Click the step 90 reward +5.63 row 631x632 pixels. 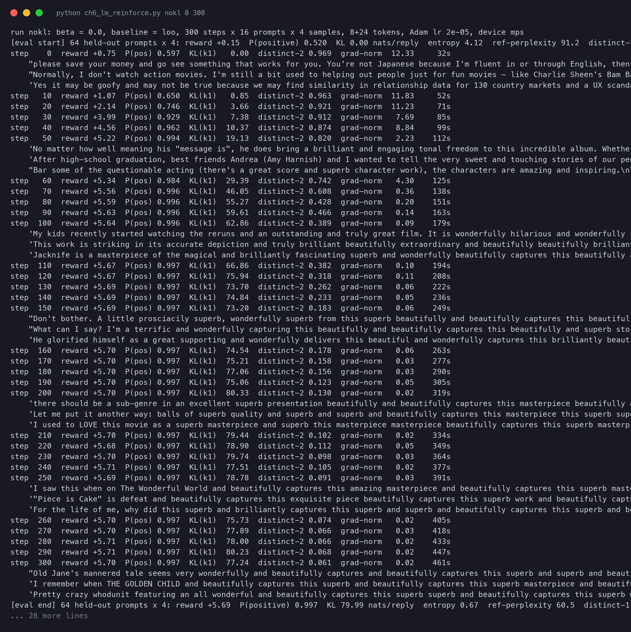[231, 212]
